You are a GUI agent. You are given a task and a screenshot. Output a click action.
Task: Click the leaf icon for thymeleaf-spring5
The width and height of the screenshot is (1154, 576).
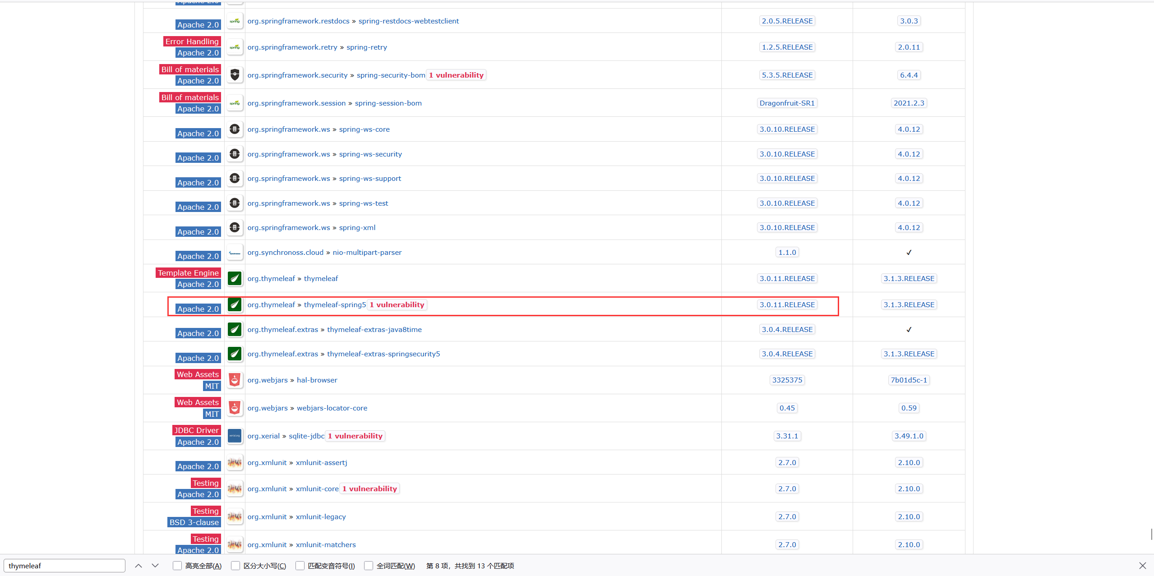coord(235,304)
